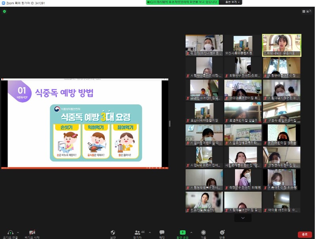Select the highlighted active speaker video tile
The width and height of the screenshot is (316, 239).
tap(282, 45)
